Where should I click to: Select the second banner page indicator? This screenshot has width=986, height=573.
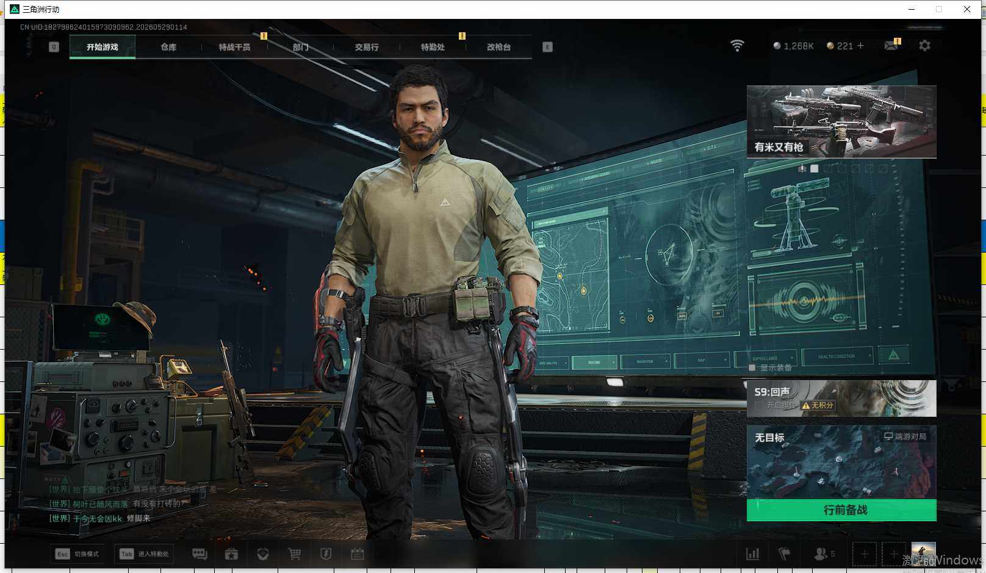click(x=814, y=168)
